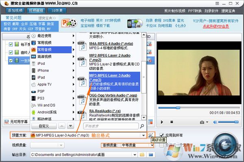The image size is (244, 162).
Task: Click the snapshot camera icon
Action: click(x=202, y=122)
